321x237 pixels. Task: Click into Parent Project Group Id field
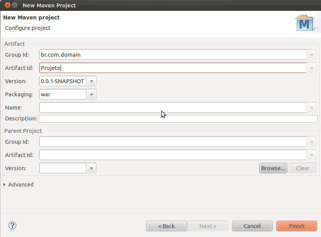point(173,142)
